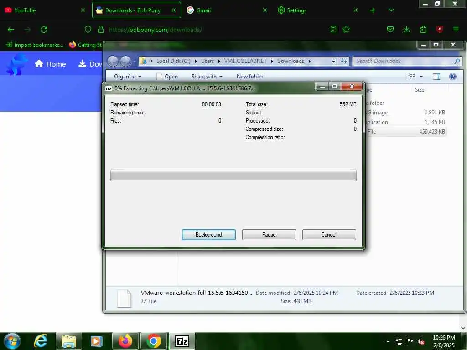
Task: Toggle the Explorer preview pane icon
Action: click(x=436, y=77)
